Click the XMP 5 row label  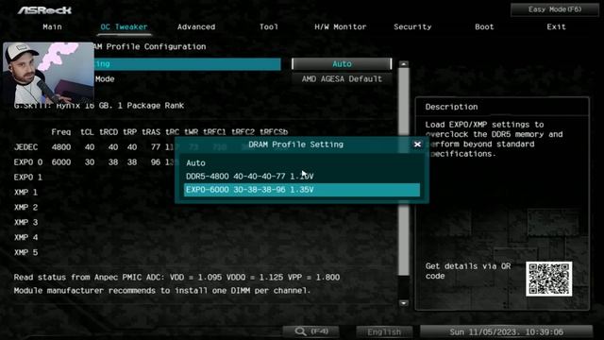click(x=25, y=252)
